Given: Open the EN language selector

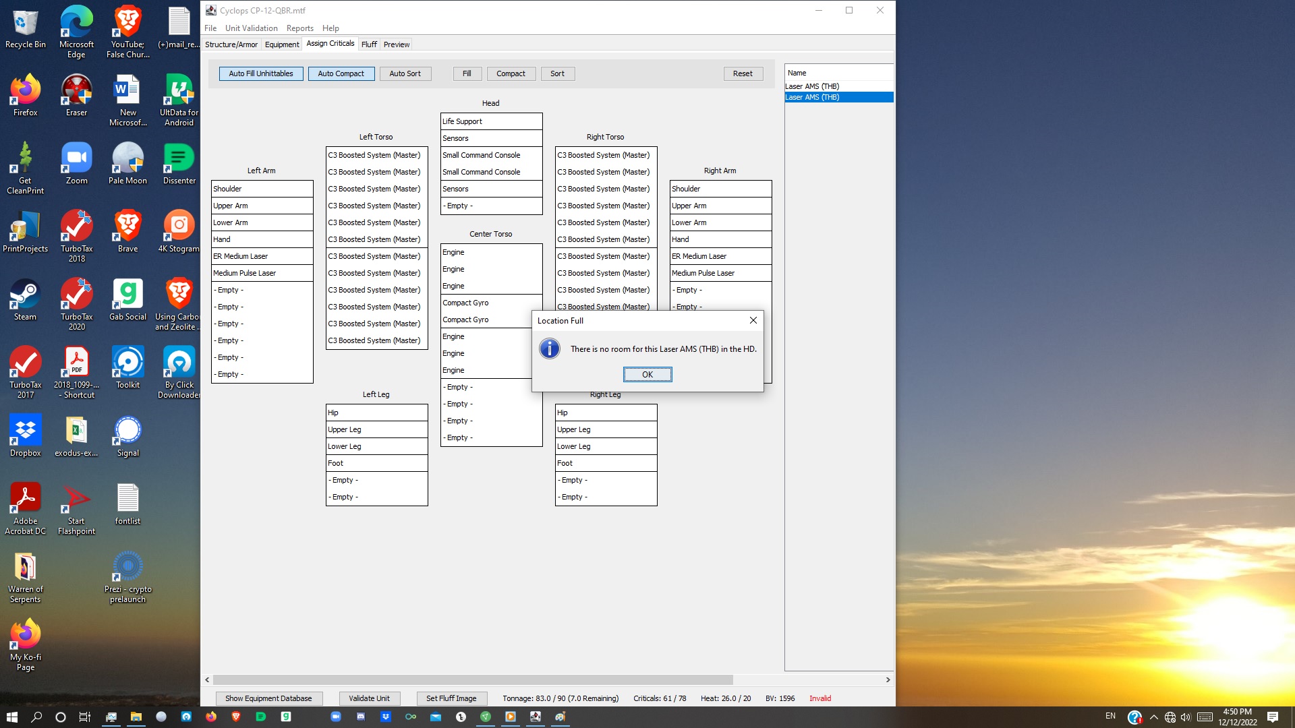Looking at the screenshot, I should (1110, 717).
